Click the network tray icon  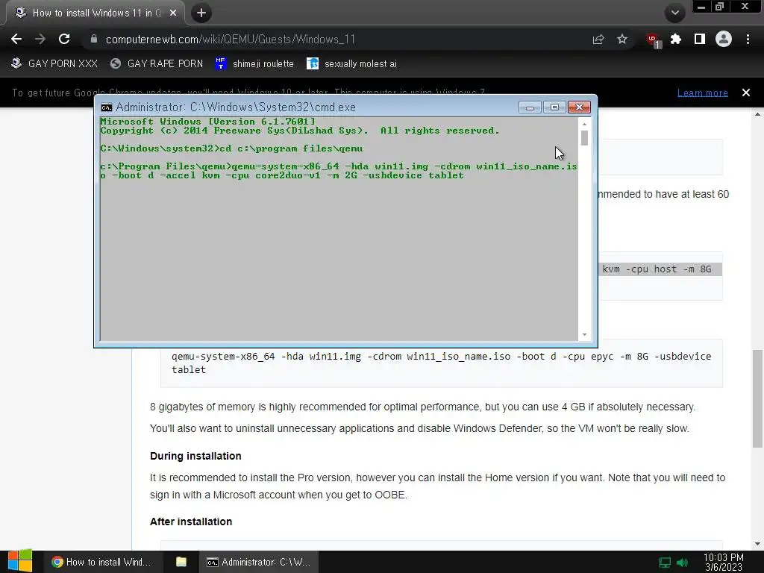665,563
